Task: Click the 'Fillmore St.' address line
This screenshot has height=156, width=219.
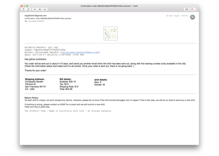Action: [31, 84]
